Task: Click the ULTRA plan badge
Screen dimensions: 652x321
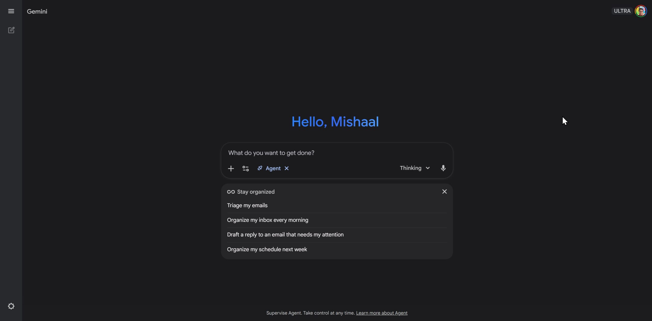Action: click(x=622, y=11)
